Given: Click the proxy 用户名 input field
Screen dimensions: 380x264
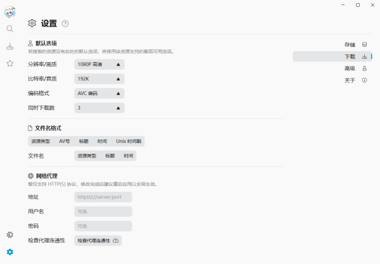Looking at the screenshot, I should pyautogui.click(x=103, y=211).
